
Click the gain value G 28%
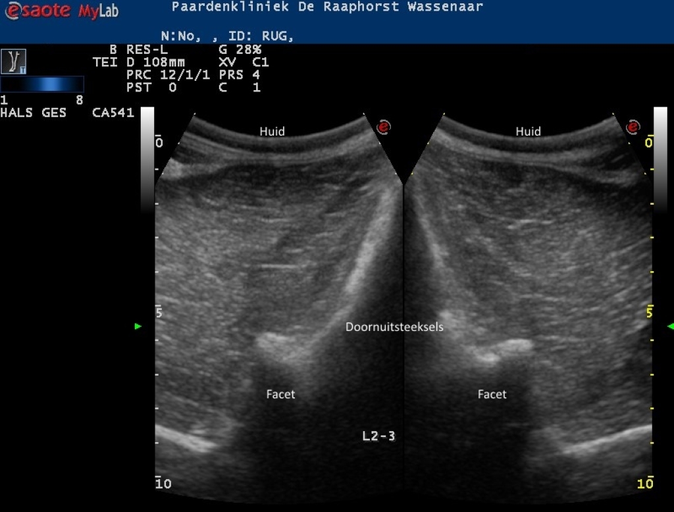(x=240, y=49)
